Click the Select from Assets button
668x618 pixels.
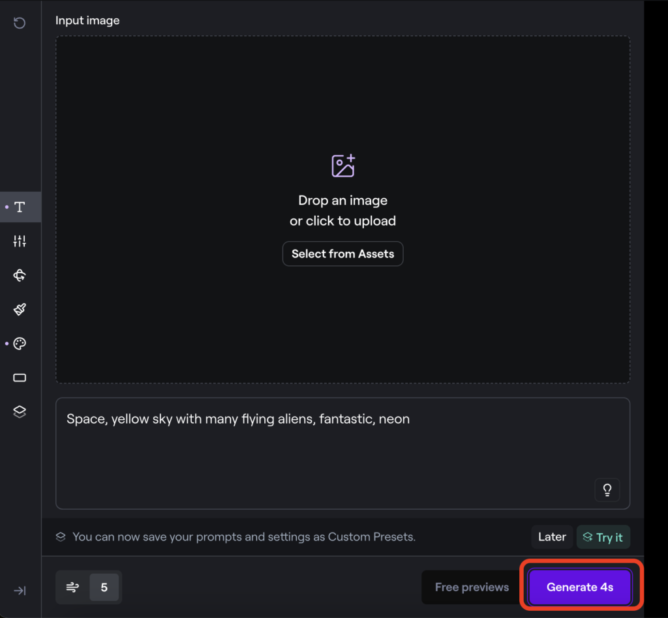point(342,254)
